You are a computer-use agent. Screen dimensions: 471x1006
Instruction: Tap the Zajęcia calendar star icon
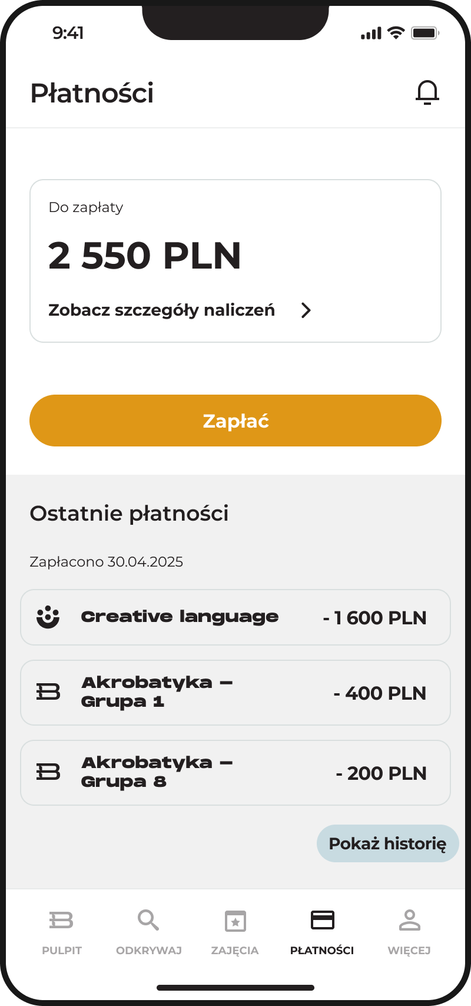click(x=235, y=921)
